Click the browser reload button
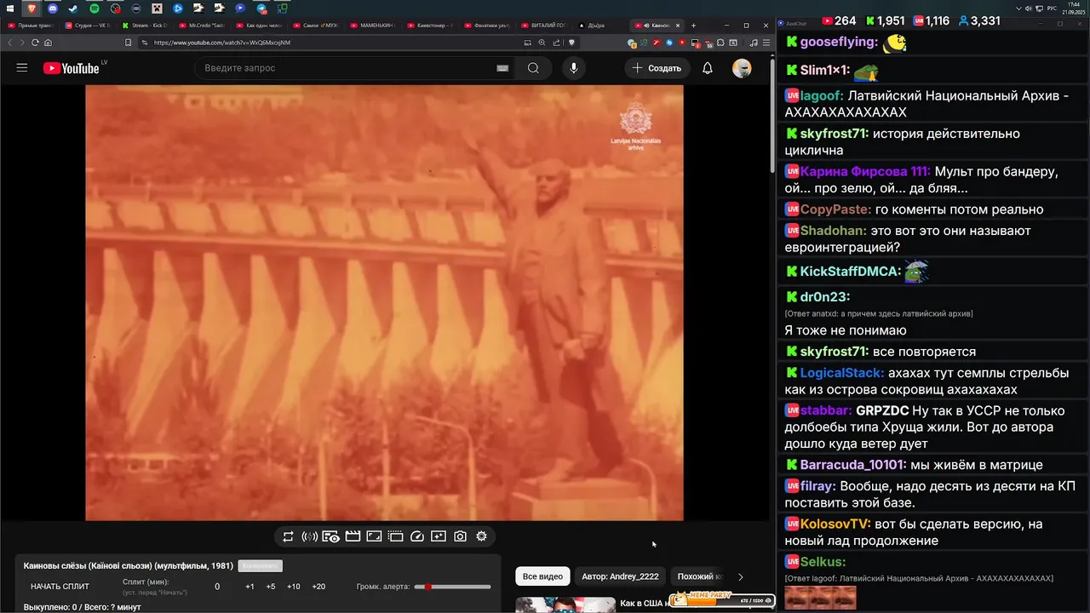 (x=35, y=43)
